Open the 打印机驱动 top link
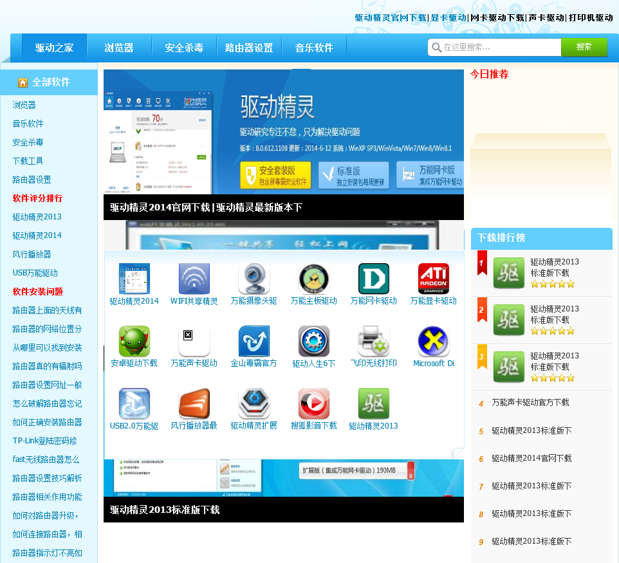Image resolution: width=619 pixels, height=563 pixels. pos(591,18)
